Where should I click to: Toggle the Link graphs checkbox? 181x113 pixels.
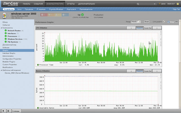pos(164,21)
